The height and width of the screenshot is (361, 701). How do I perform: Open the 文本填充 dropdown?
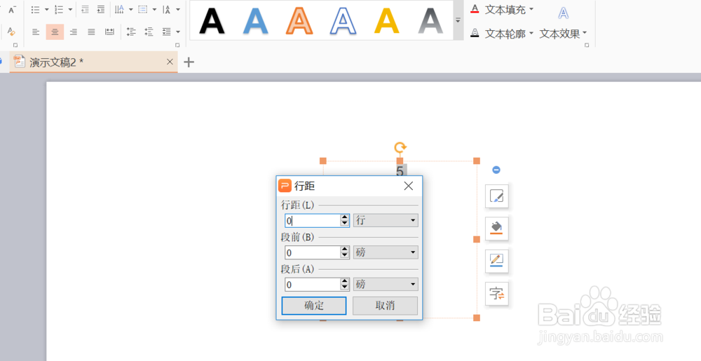click(502, 9)
